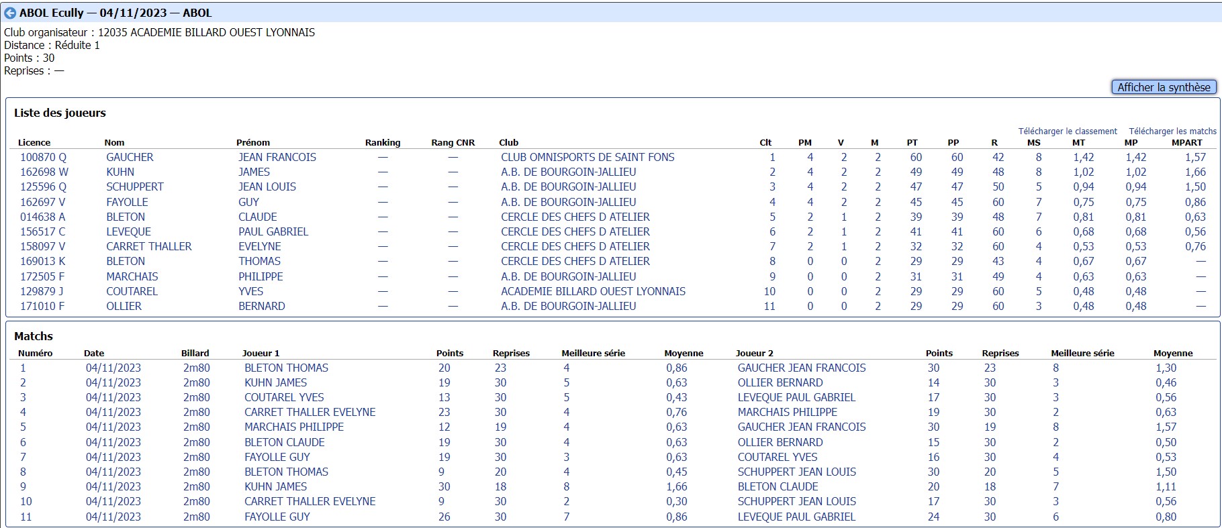Open club CLUB OMNISPORTS DE SAINT FONS
Viewport: 1222px width, 528px height.
(x=587, y=157)
